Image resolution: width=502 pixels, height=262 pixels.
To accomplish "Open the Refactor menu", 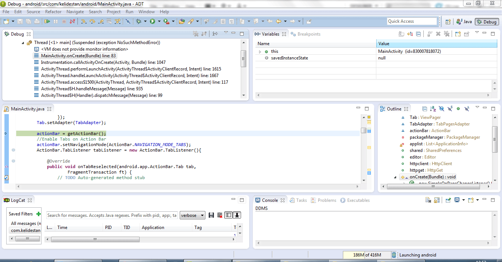I will point(53,12).
